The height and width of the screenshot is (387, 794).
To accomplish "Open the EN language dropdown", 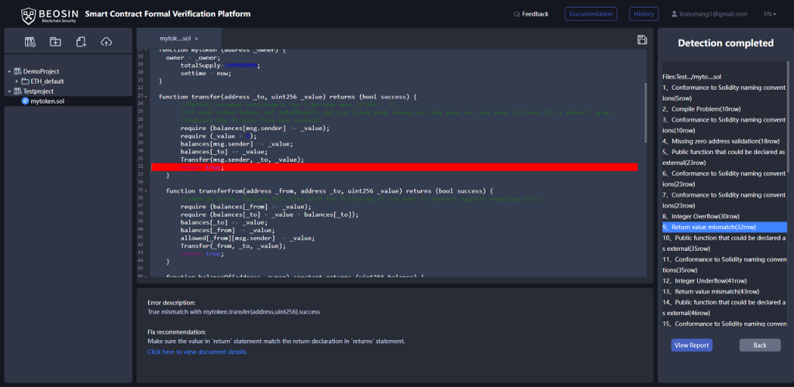I will tap(770, 14).
